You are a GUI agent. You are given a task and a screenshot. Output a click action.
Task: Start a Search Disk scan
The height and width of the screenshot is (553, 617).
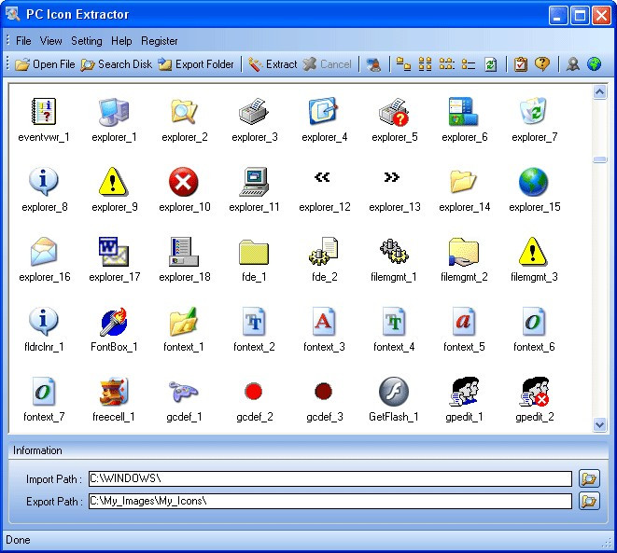click(117, 64)
